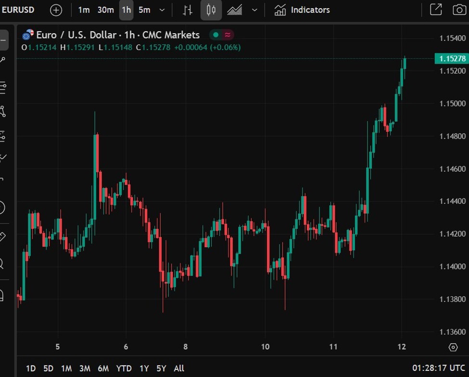Click the add symbol plus icon
469x377 pixels.
pyautogui.click(x=56, y=10)
